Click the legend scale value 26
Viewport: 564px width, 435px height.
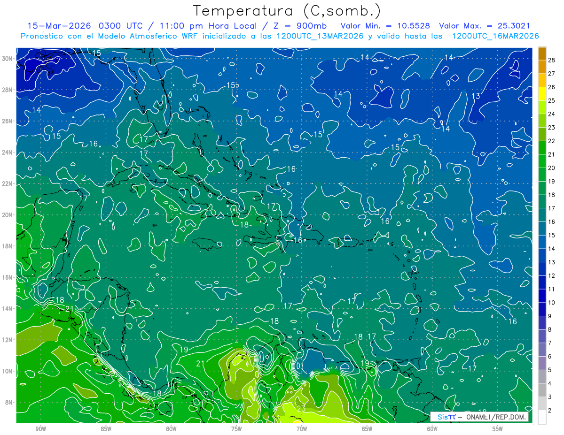coord(552,87)
